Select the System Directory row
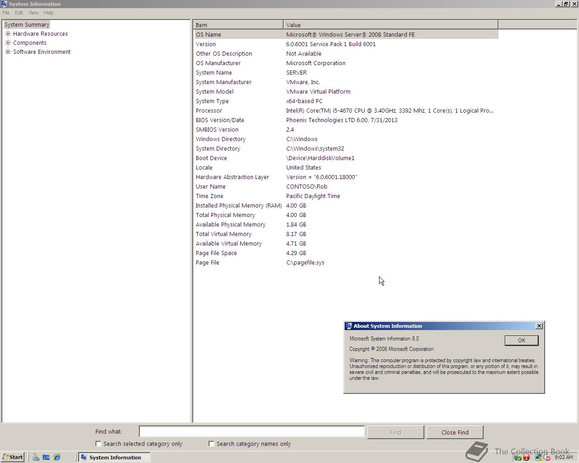 click(346, 148)
